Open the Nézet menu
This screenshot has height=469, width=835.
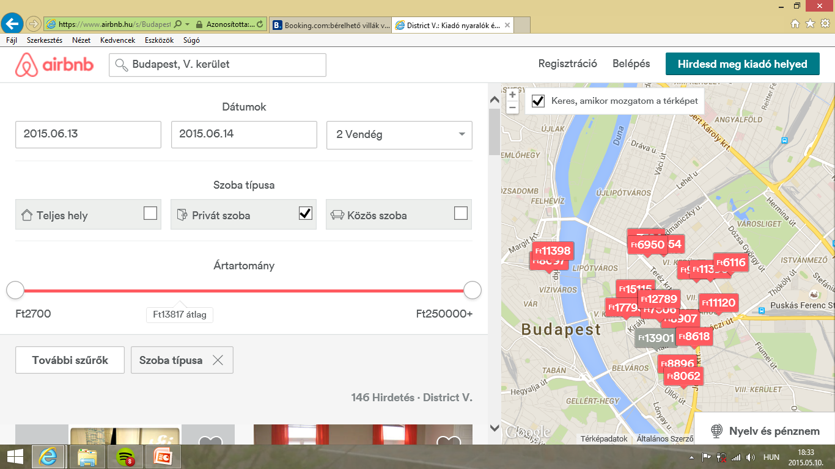81,40
